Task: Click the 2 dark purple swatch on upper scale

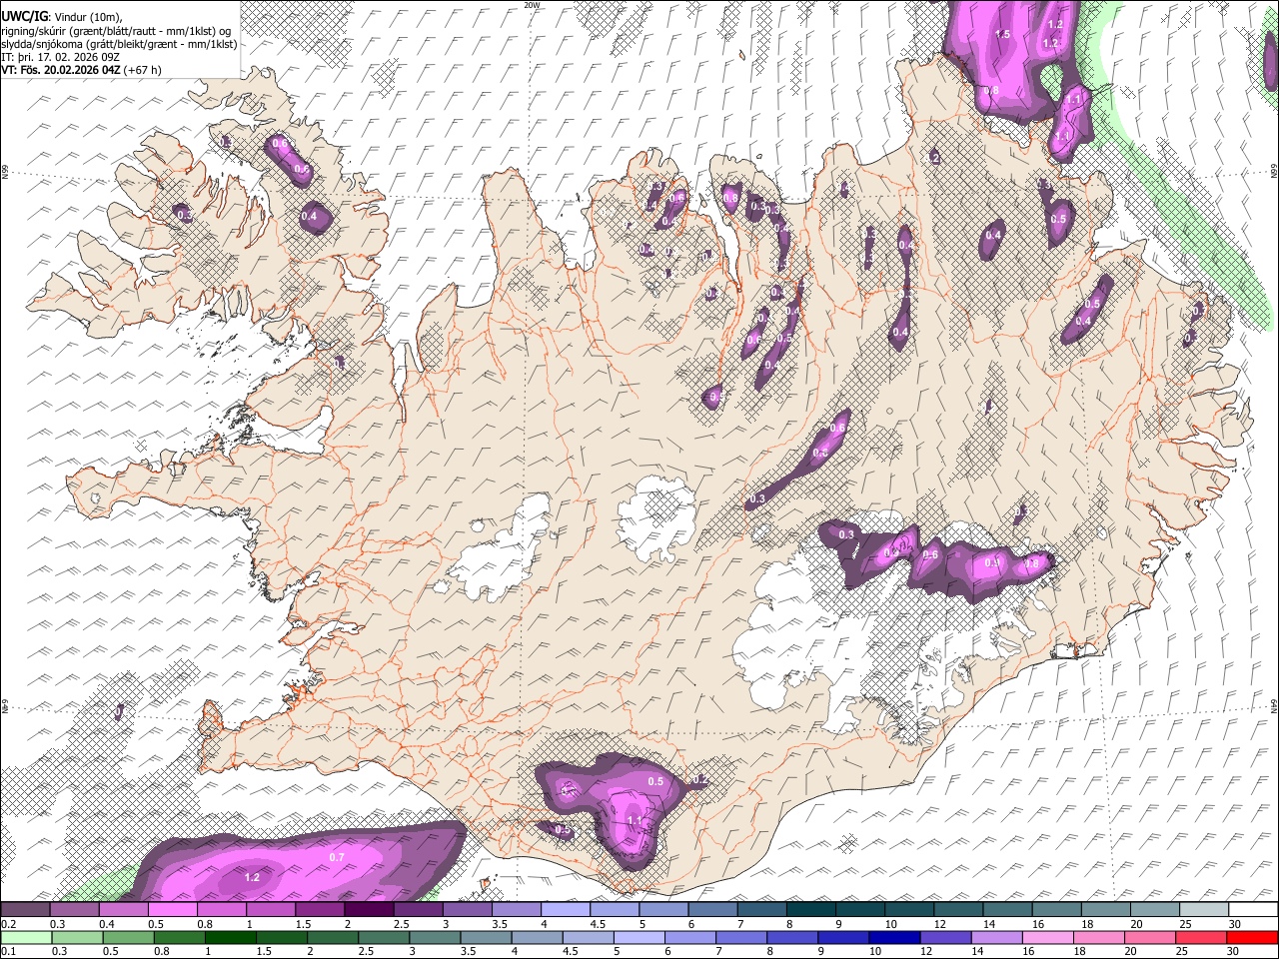Action: 369,910
